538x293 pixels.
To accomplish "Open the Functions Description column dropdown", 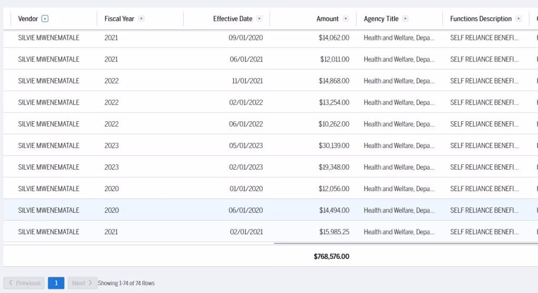I will point(519,19).
